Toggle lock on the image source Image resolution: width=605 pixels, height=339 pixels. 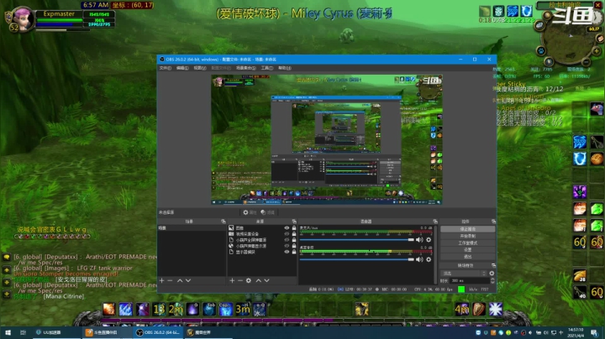point(294,228)
